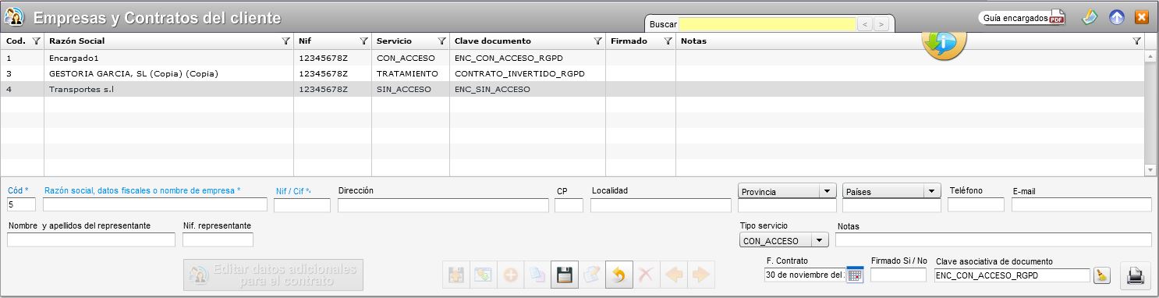The width and height of the screenshot is (1159, 298).
Task: Go to next search result
Action: 881,24
